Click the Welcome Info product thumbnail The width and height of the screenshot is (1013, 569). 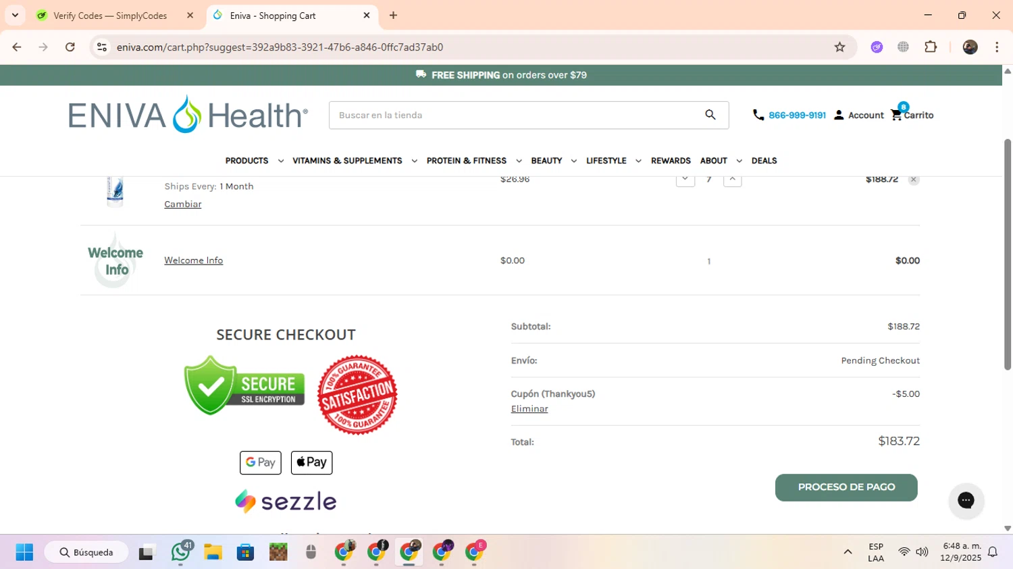tap(115, 261)
